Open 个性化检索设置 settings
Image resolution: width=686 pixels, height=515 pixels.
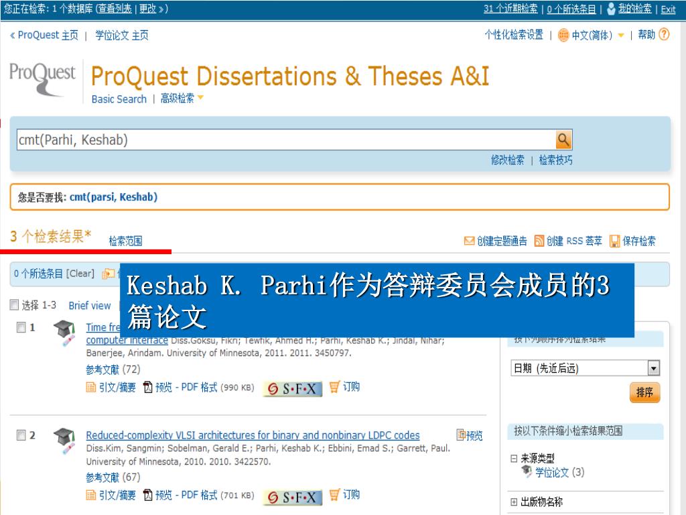[514, 35]
